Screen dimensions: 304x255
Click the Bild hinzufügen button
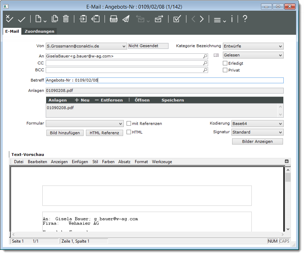[65, 133]
